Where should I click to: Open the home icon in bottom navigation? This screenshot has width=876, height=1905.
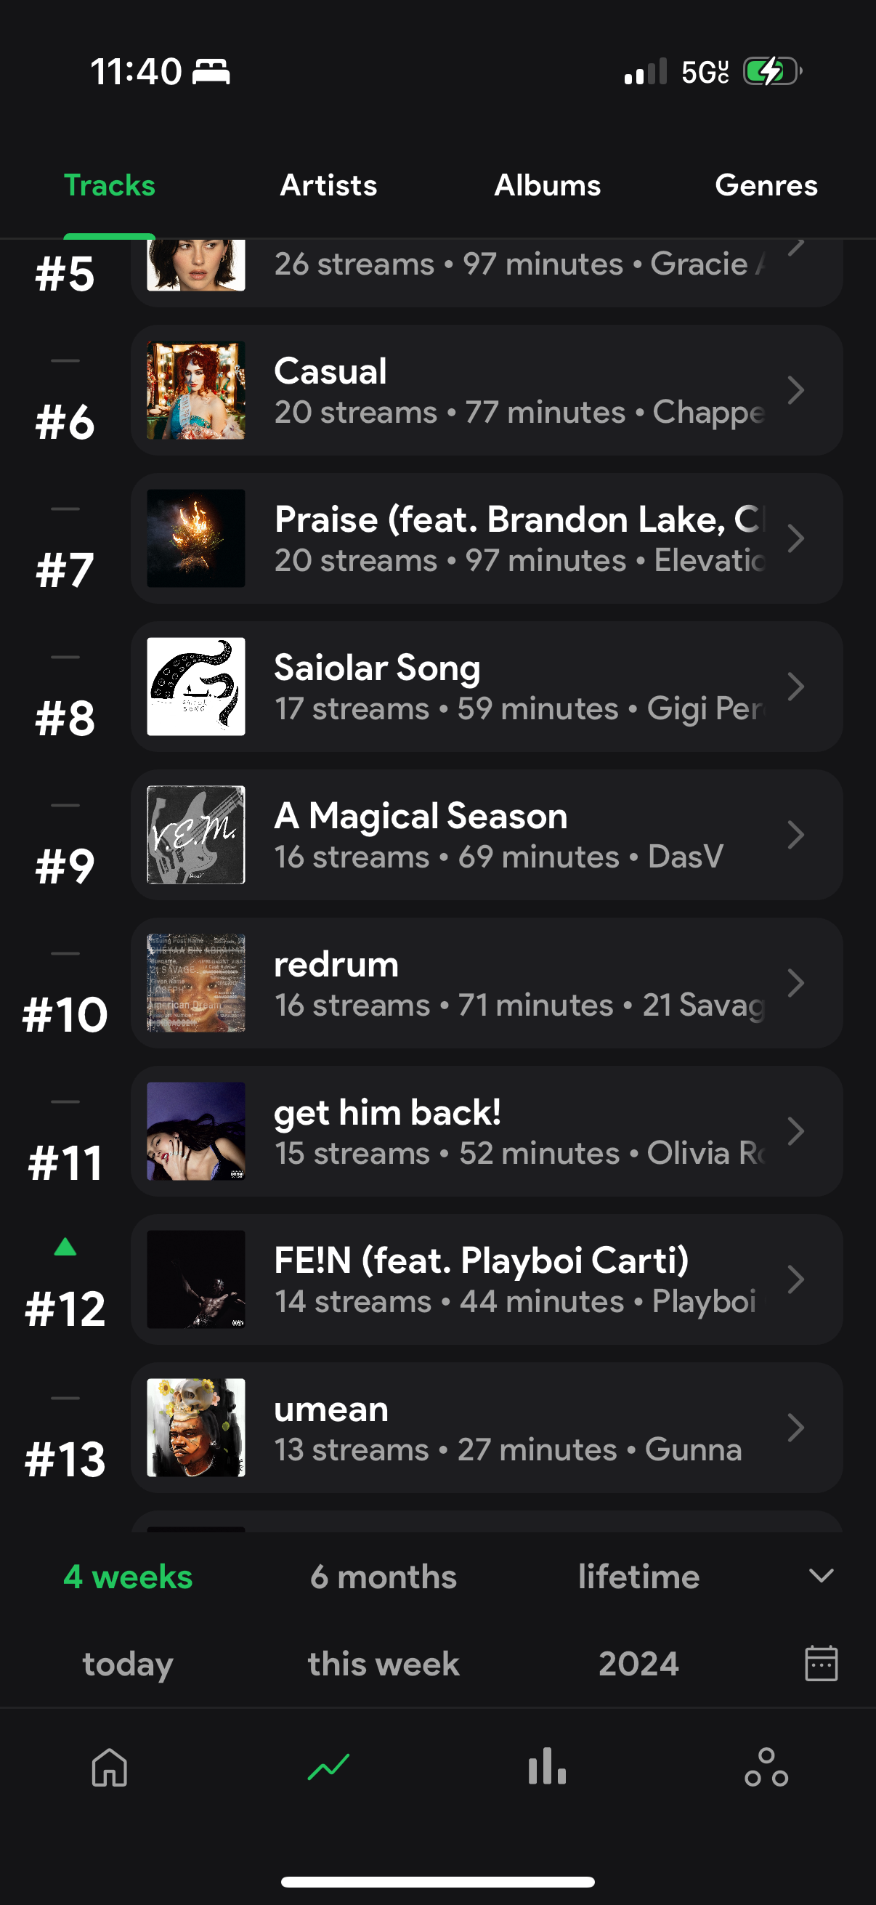pyautogui.click(x=110, y=1768)
